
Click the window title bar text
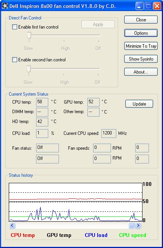[62, 6]
